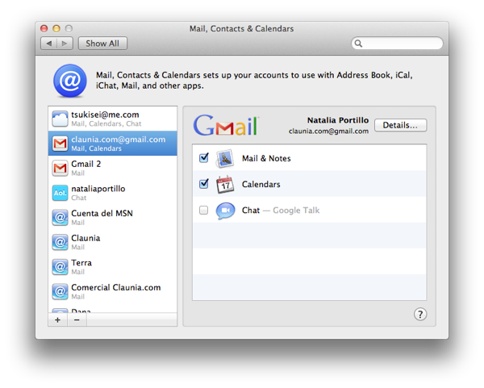Click the large blue @ preference pane icon

click(70, 81)
